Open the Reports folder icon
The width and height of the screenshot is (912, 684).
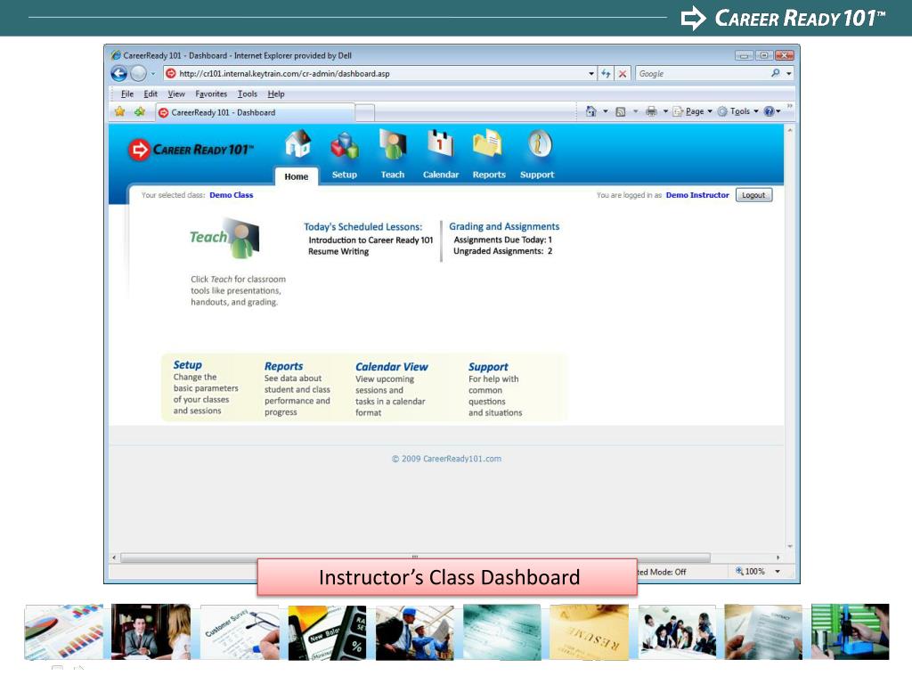point(487,143)
